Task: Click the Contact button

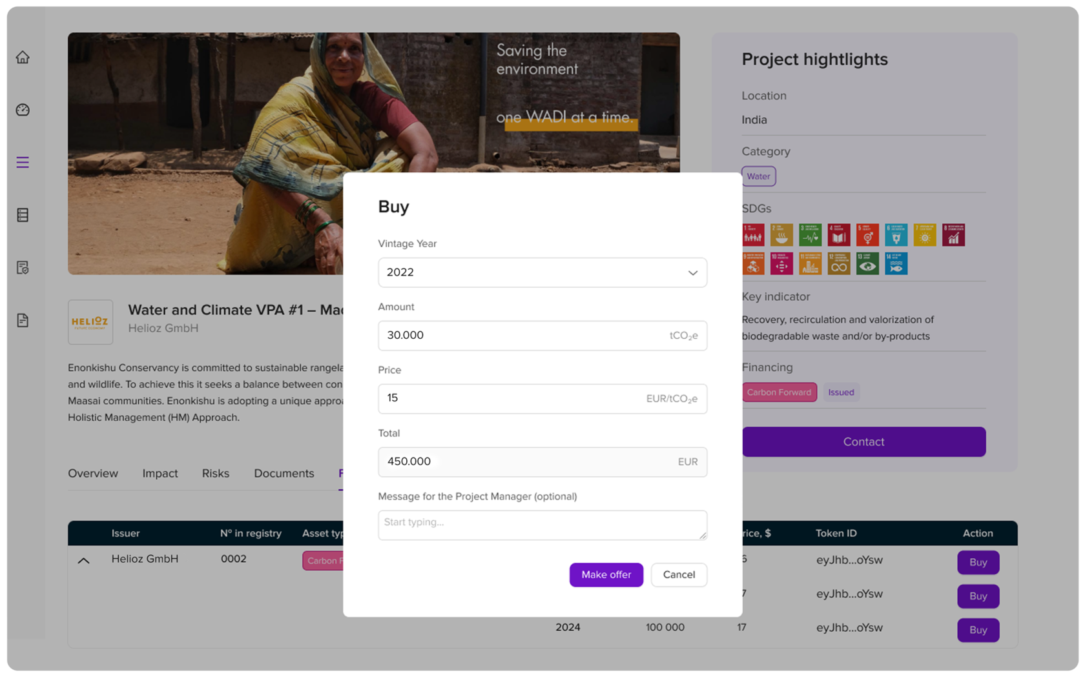Action: [863, 441]
